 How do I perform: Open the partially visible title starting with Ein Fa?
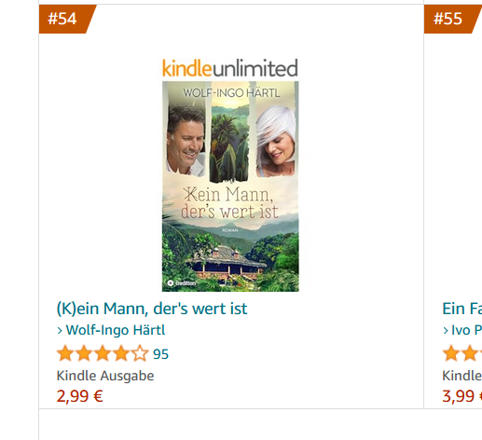(x=462, y=309)
